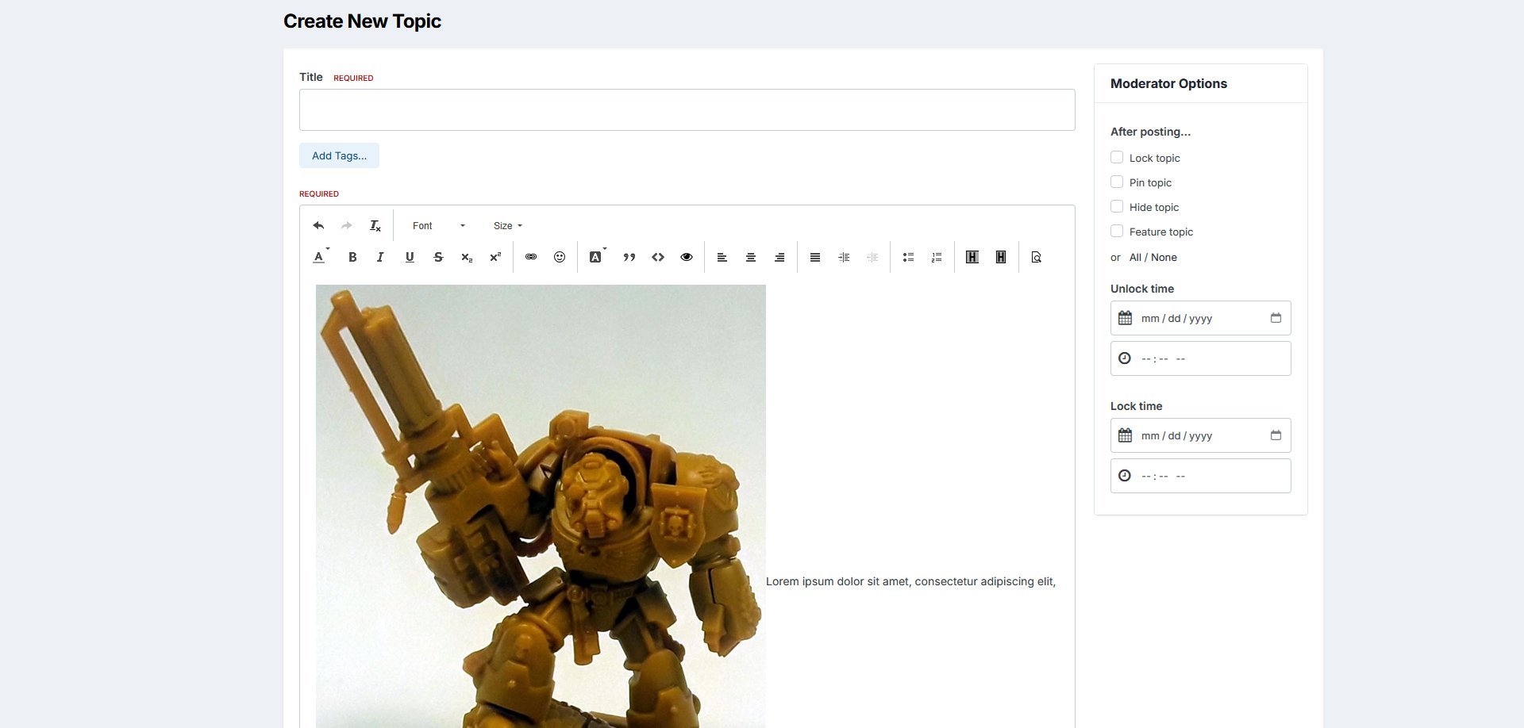Click the spoiler eye icon
The width and height of the screenshot is (1524, 728).
pyautogui.click(x=687, y=257)
